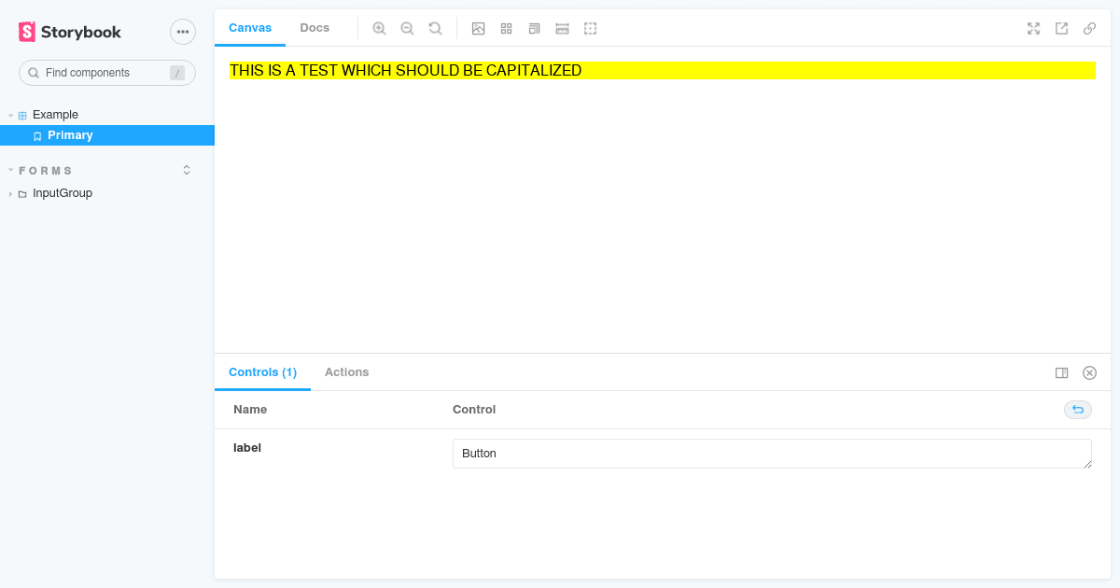Switch to the Docs tab
Image resolution: width=1120 pixels, height=588 pixels.
coord(315,28)
